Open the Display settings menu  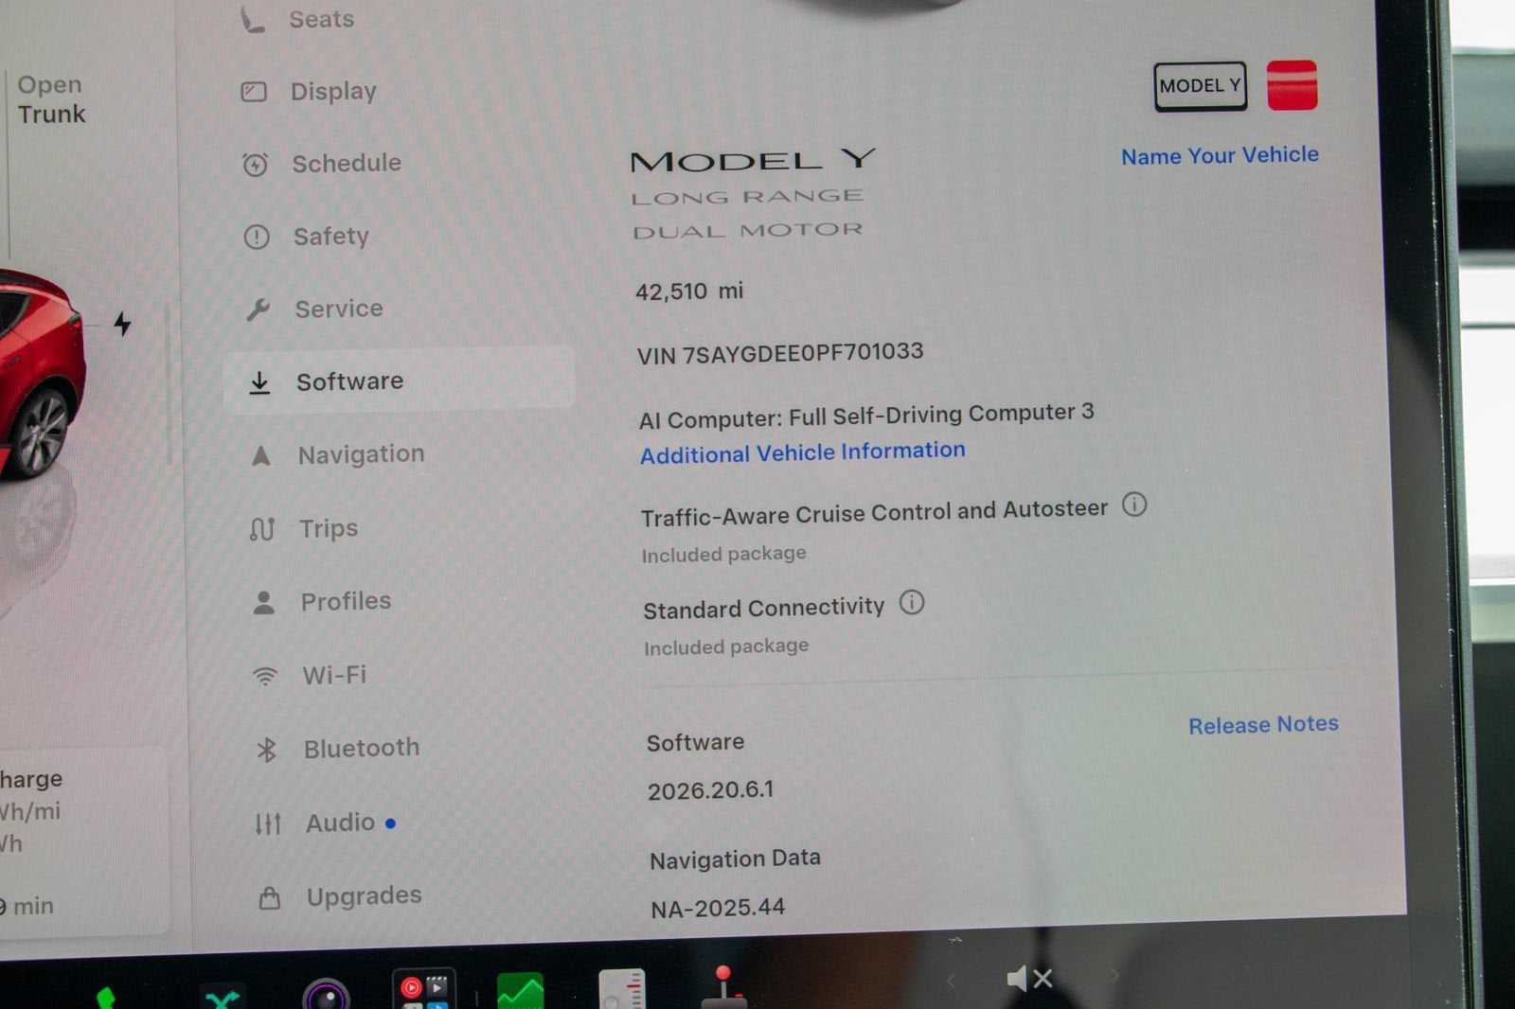click(309, 91)
